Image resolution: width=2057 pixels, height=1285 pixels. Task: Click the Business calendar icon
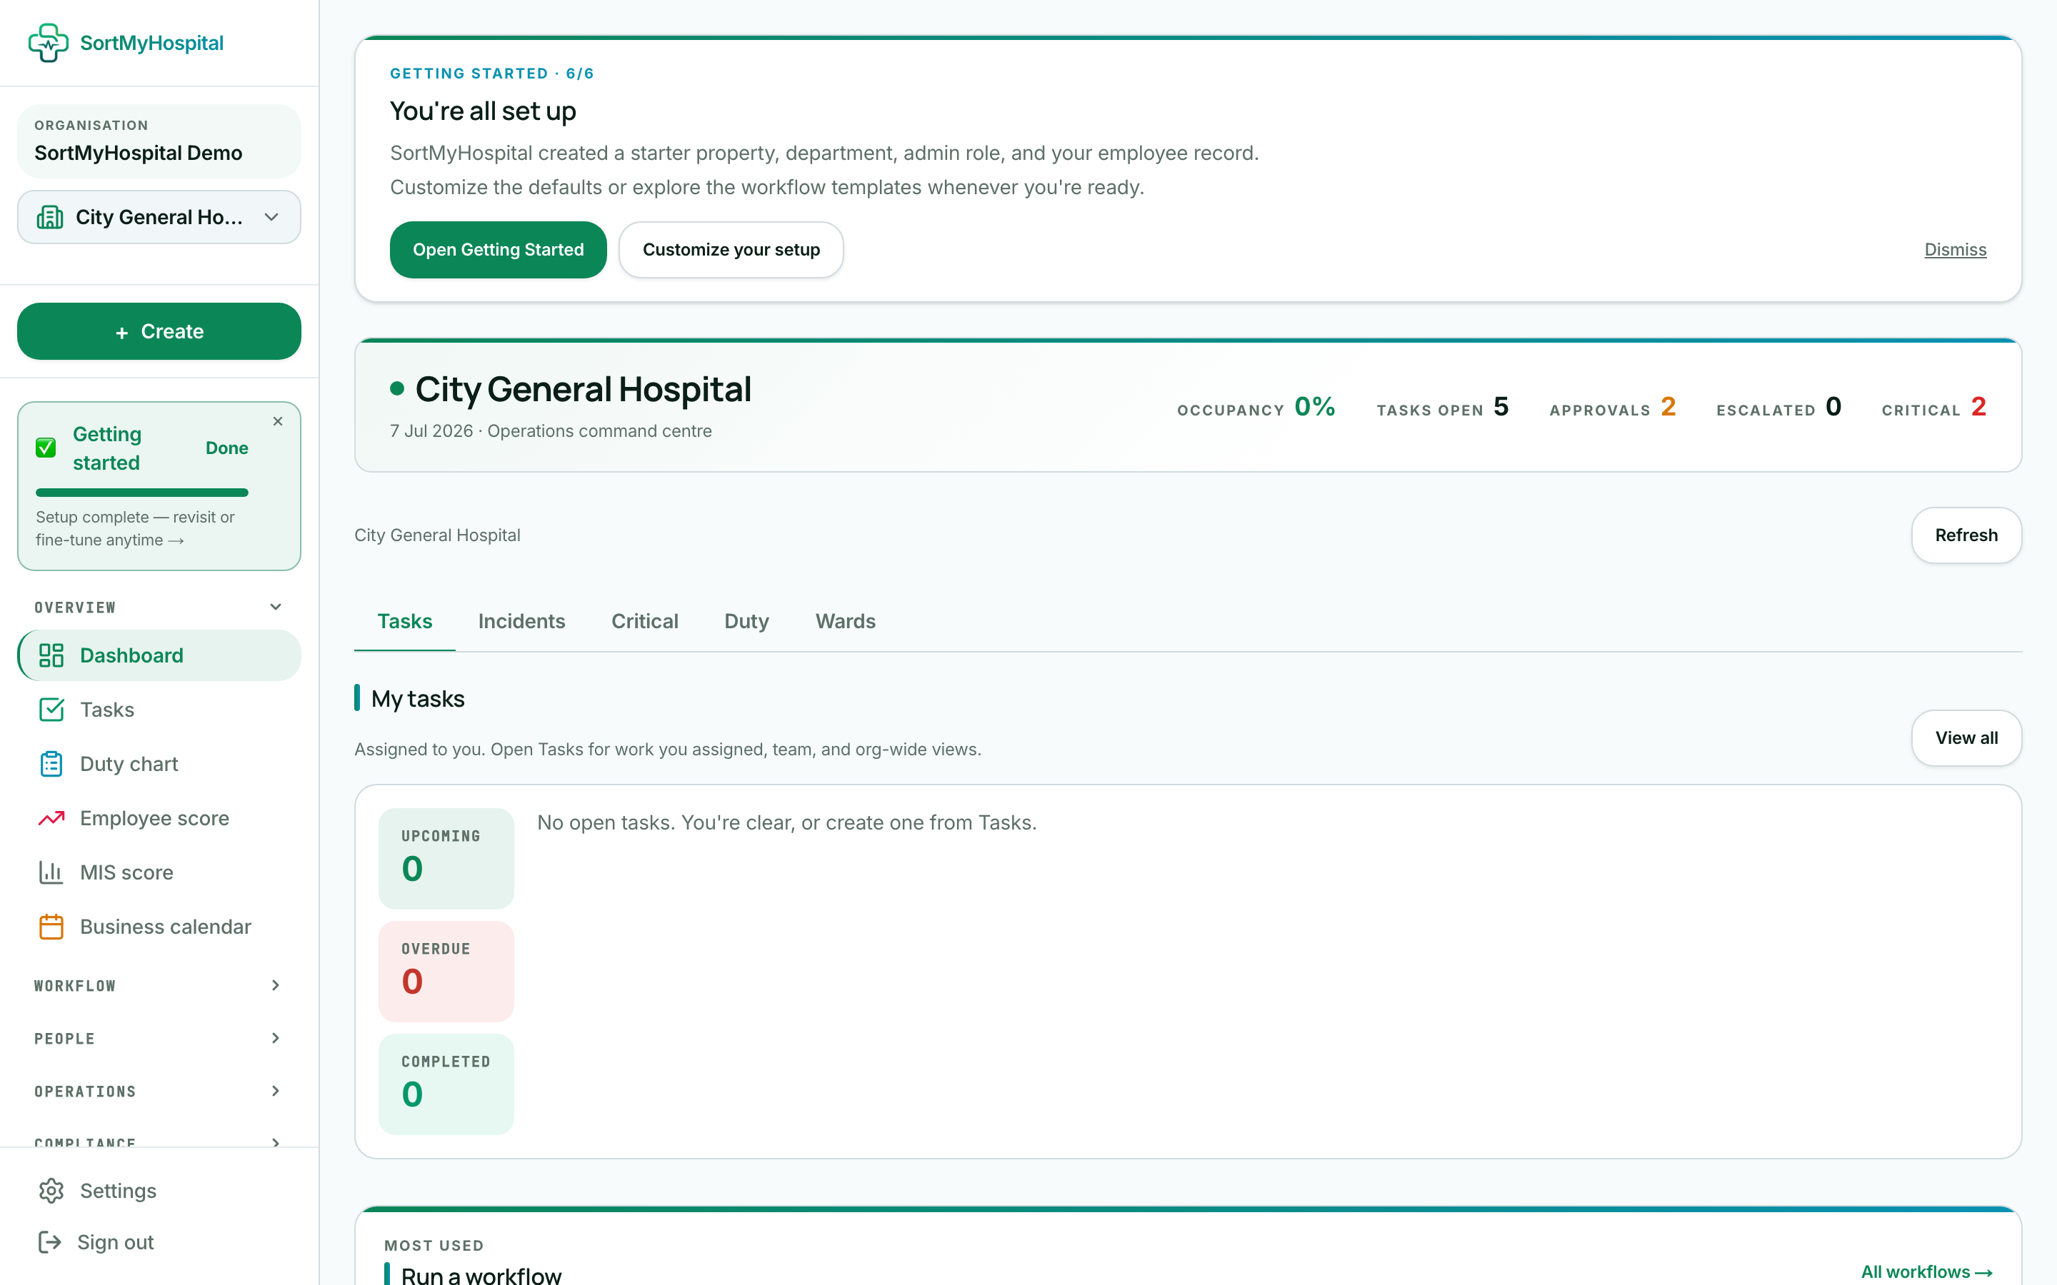[x=51, y=927]
